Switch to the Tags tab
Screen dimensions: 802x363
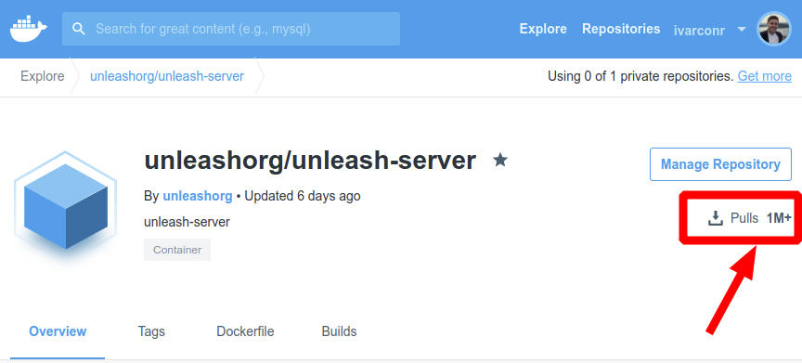(x=151, y=331)
